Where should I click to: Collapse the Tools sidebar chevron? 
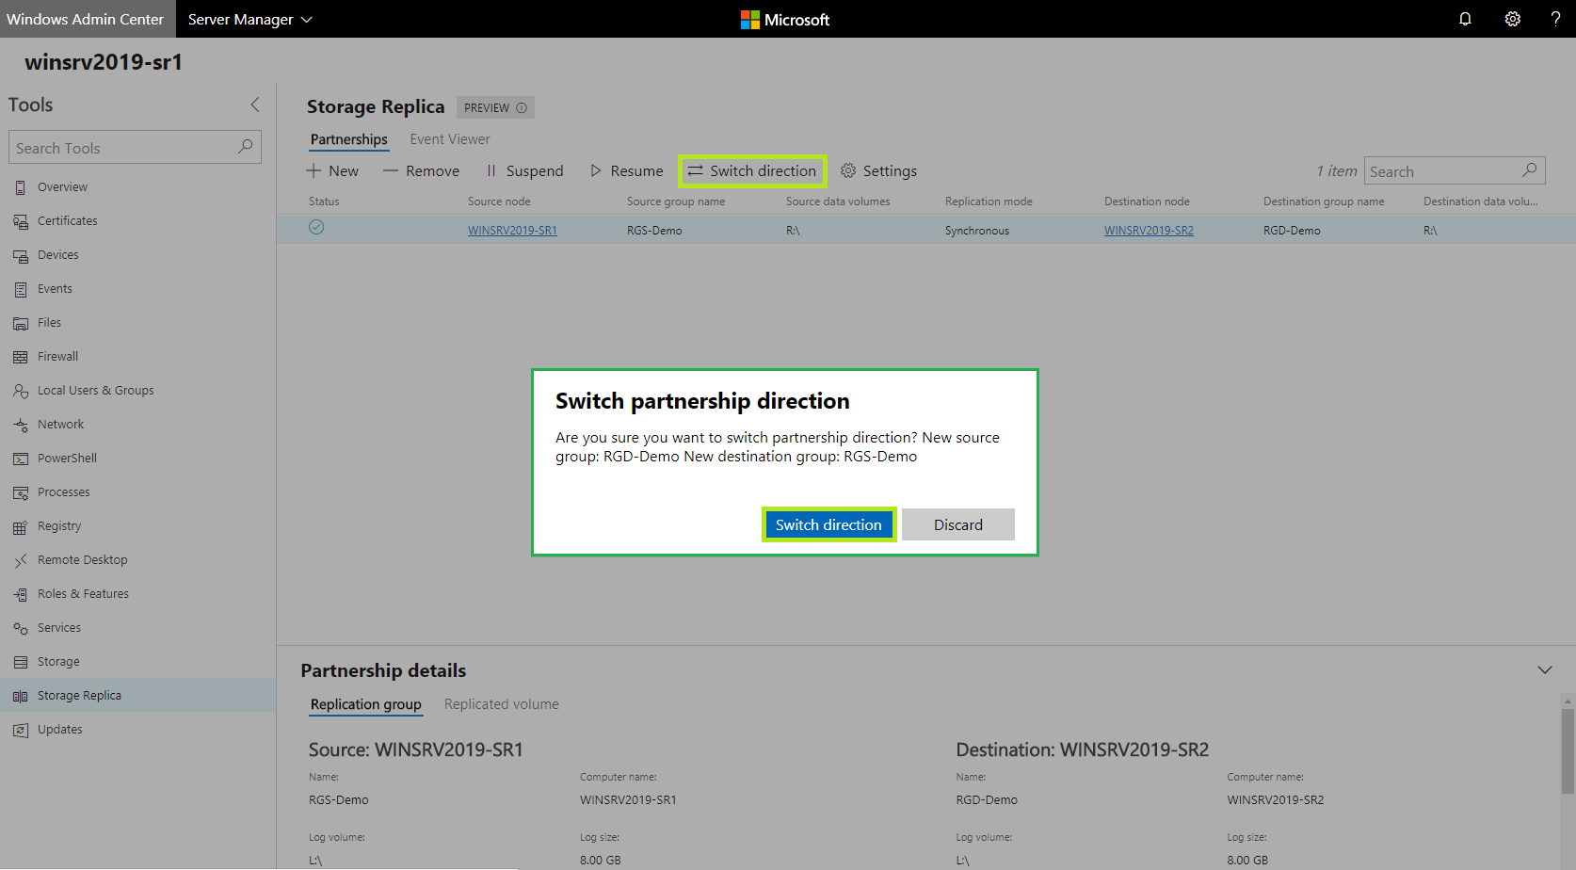point(254,105)
